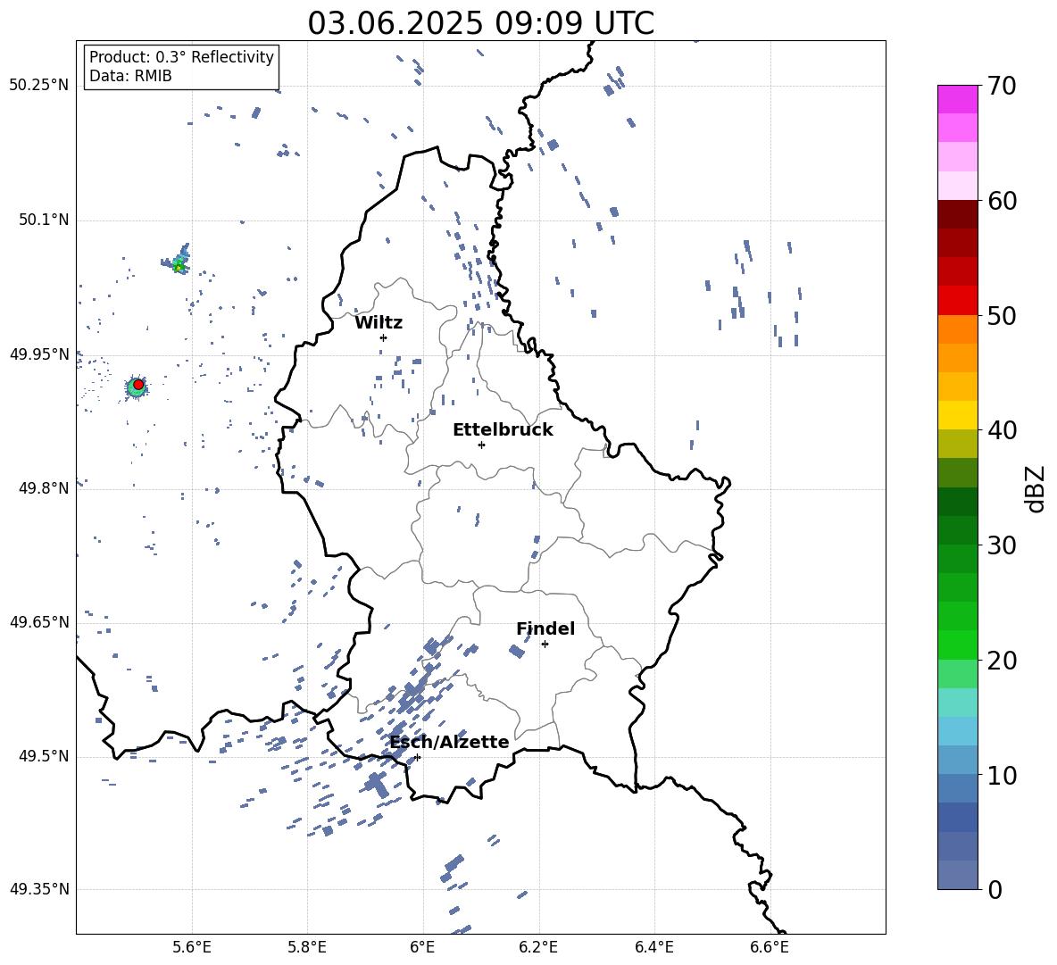Click the Esch/Alzette location cross marker

click(417, 757)
